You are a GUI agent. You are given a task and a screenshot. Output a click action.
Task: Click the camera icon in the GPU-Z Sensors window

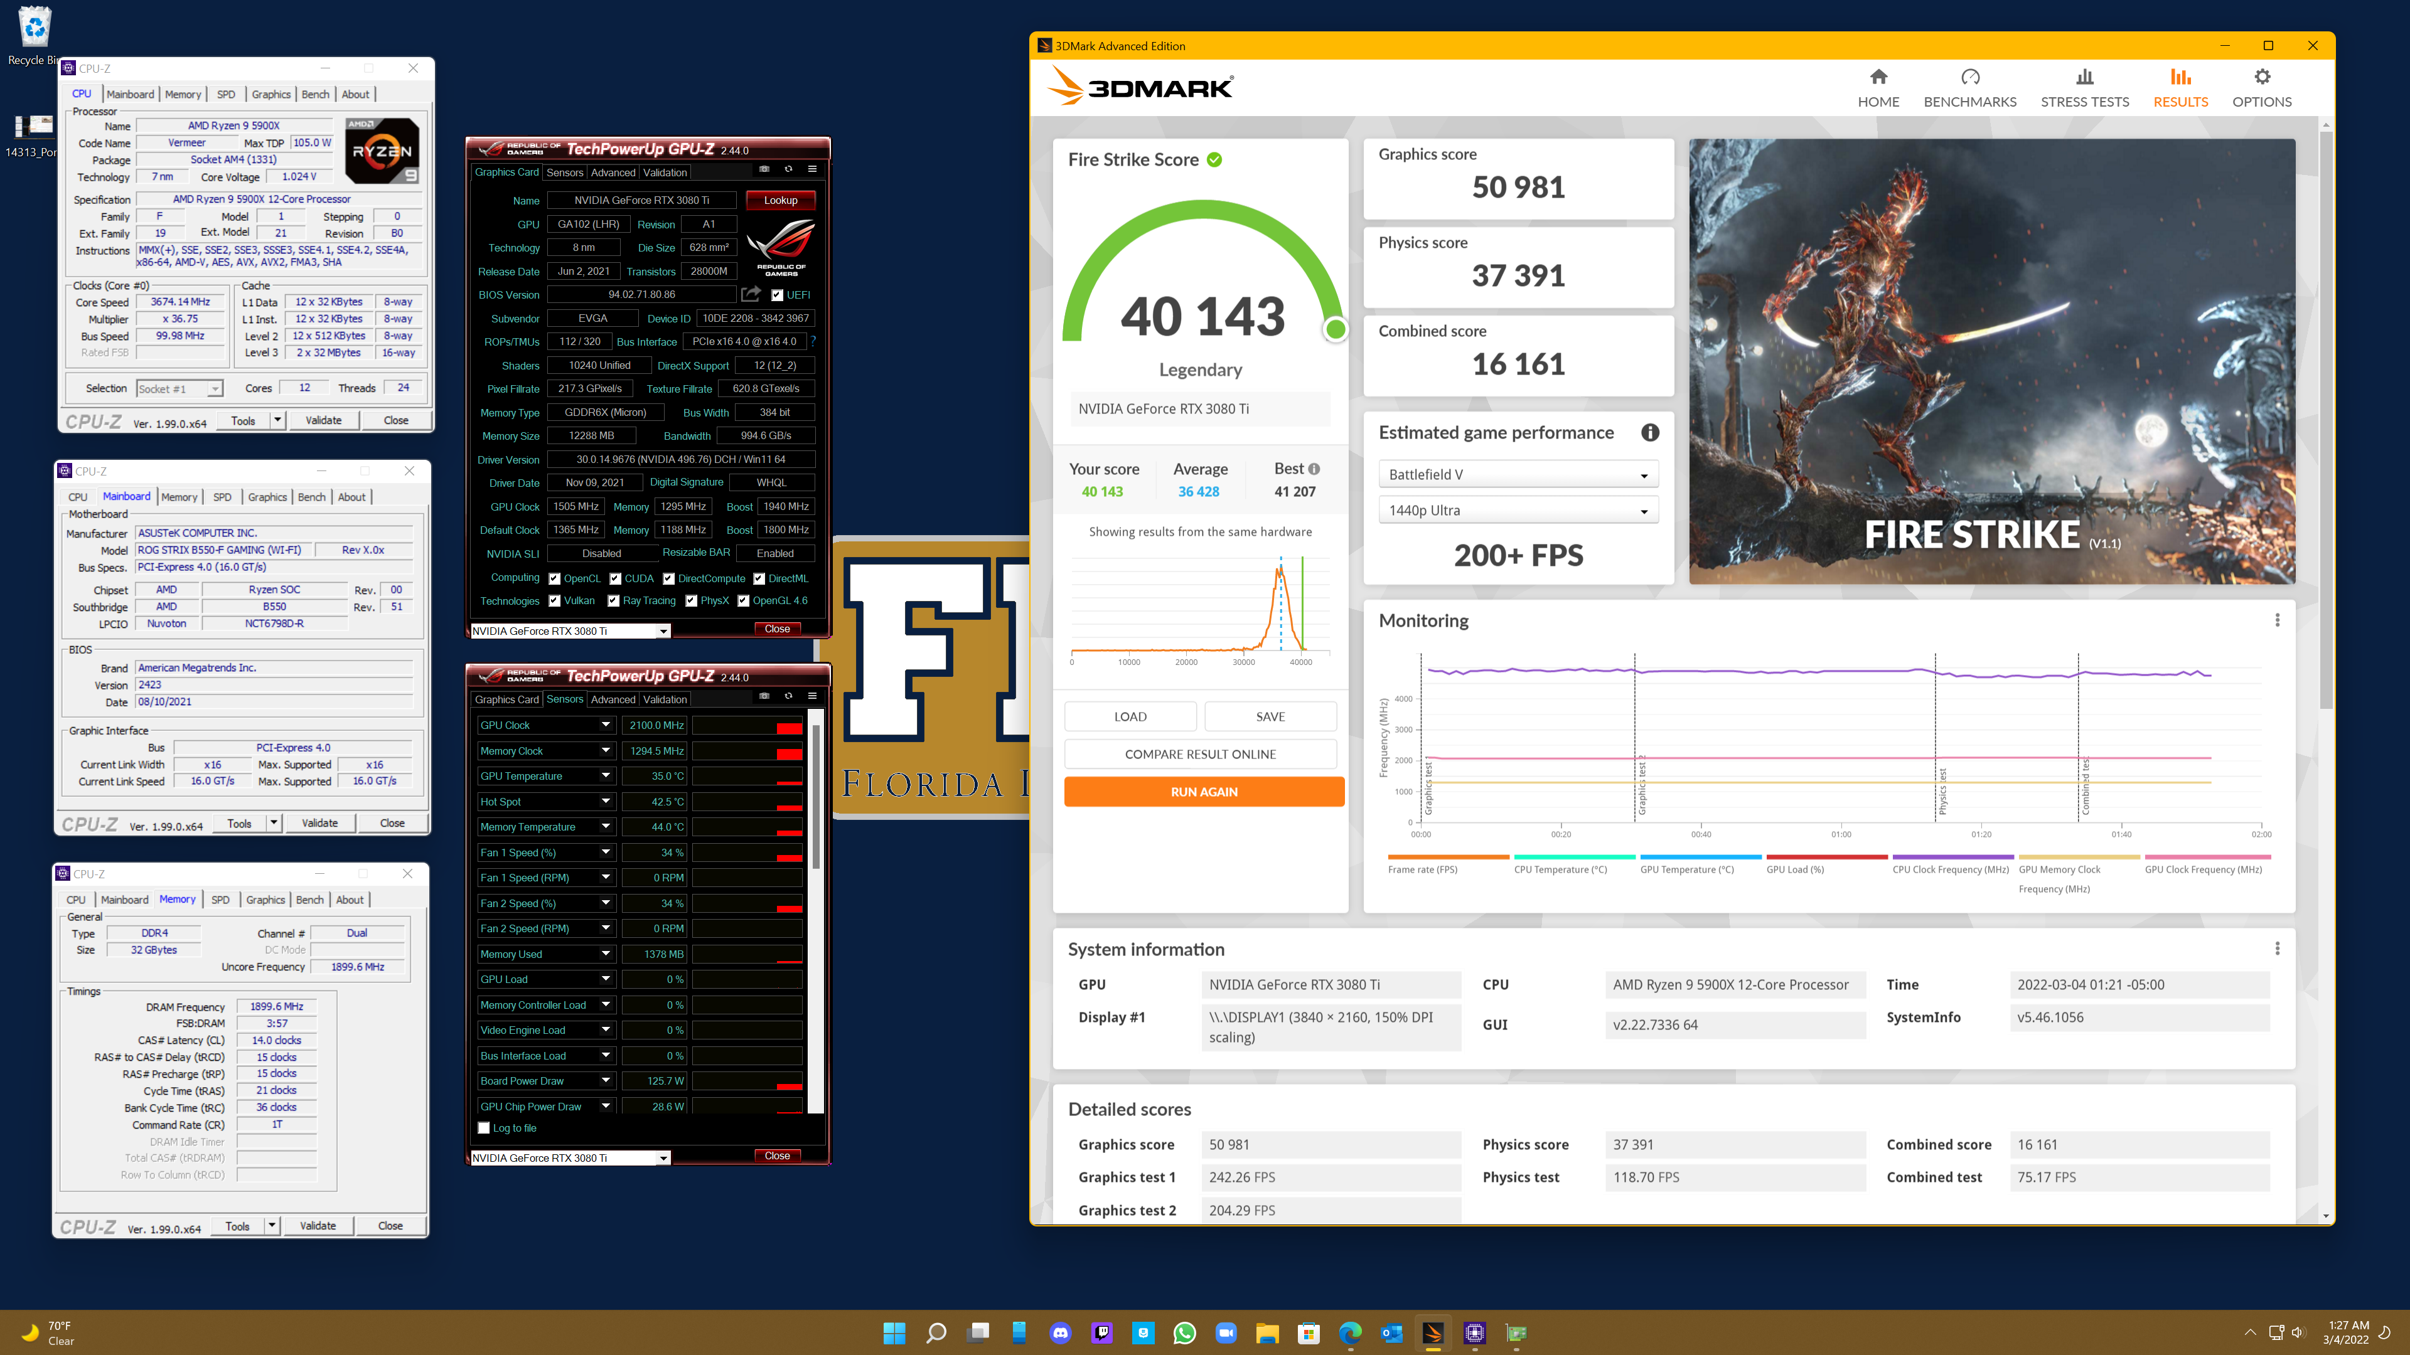(763, 696)
